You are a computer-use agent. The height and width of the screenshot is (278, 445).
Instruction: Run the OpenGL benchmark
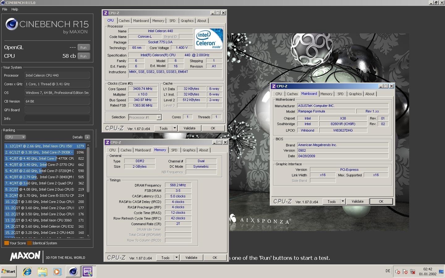[83, 48]
